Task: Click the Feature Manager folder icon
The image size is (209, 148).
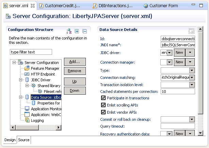Action: (x=27, y=68)
